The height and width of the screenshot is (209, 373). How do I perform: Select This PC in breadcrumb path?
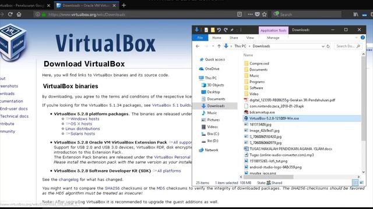point(240,46)
